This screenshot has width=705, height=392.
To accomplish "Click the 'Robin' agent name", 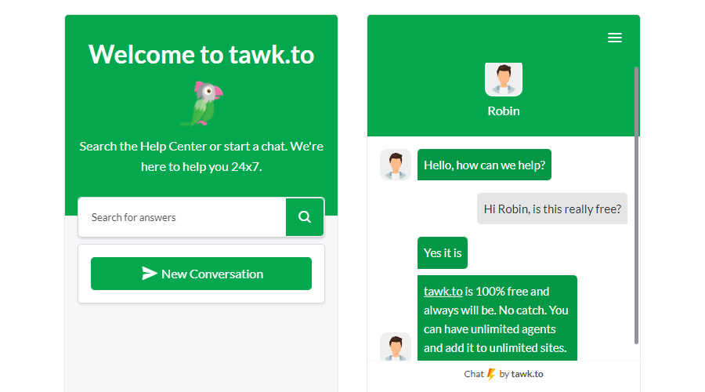I will pos(504,111).
